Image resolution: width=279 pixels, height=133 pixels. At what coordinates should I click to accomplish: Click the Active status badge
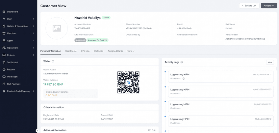pyautogui.click(x=106, y=18)
